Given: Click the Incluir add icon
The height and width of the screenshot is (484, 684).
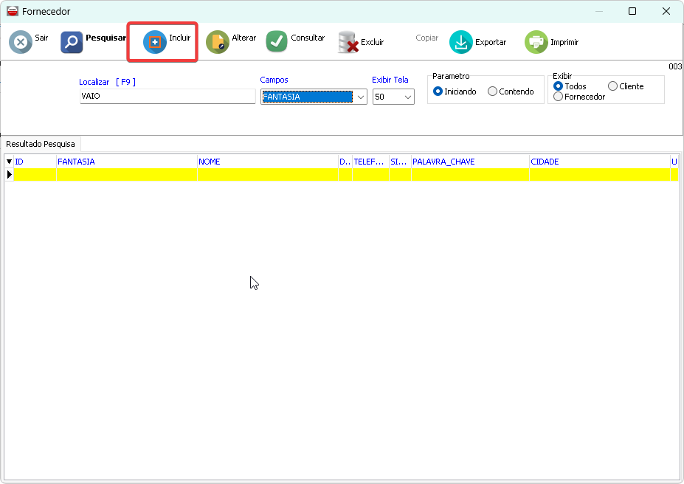Looking at the screenshot, I should point(155,43).
